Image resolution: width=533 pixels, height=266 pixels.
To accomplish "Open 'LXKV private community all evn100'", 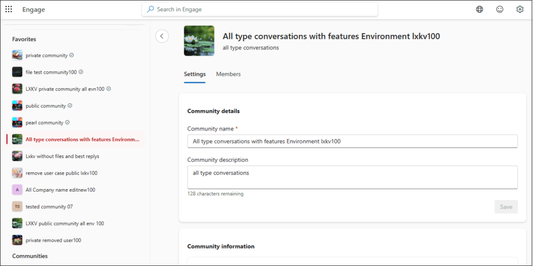I will pos(65,89).
